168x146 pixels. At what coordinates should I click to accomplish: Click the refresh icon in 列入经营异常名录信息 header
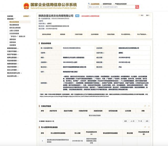[x=145, y=127]
